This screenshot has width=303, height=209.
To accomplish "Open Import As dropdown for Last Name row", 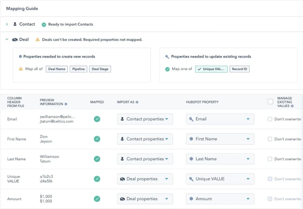I will tap(145, 159).
